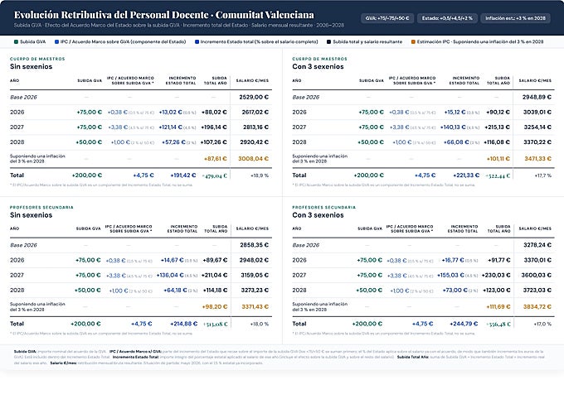564x394 pixels.
Task: Click the IPC / Acuerdo Marco legend swatch
Action: click(56, 42)
